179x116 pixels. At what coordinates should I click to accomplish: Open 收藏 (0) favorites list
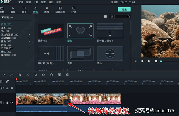click(7, 18)
